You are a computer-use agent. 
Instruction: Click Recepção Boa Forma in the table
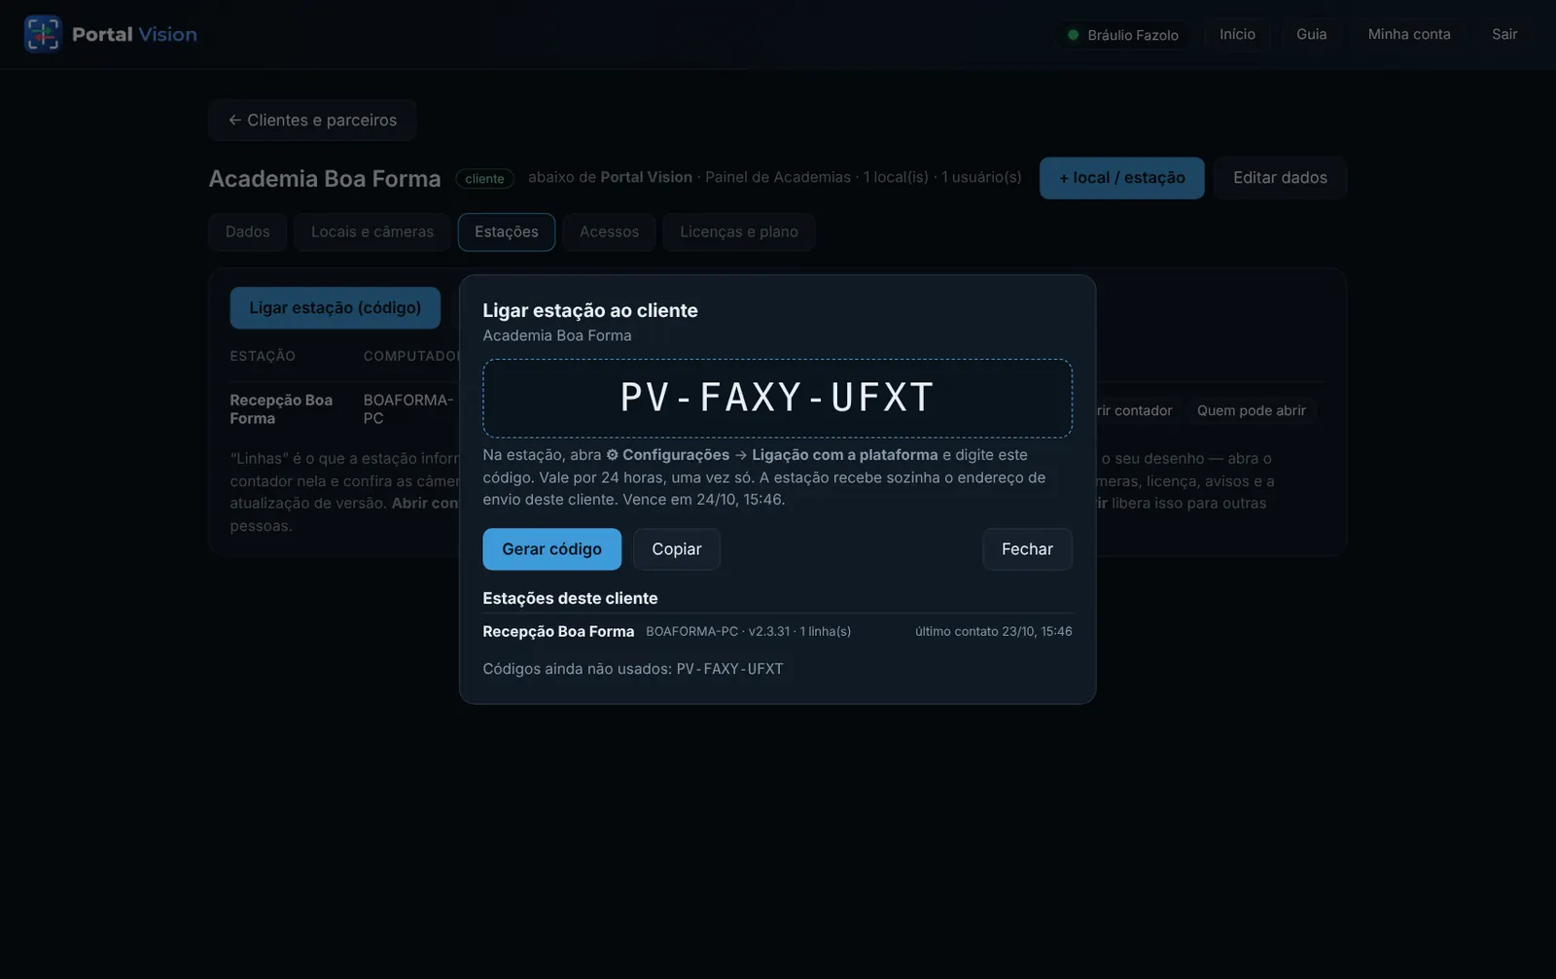tap(281, 409)
